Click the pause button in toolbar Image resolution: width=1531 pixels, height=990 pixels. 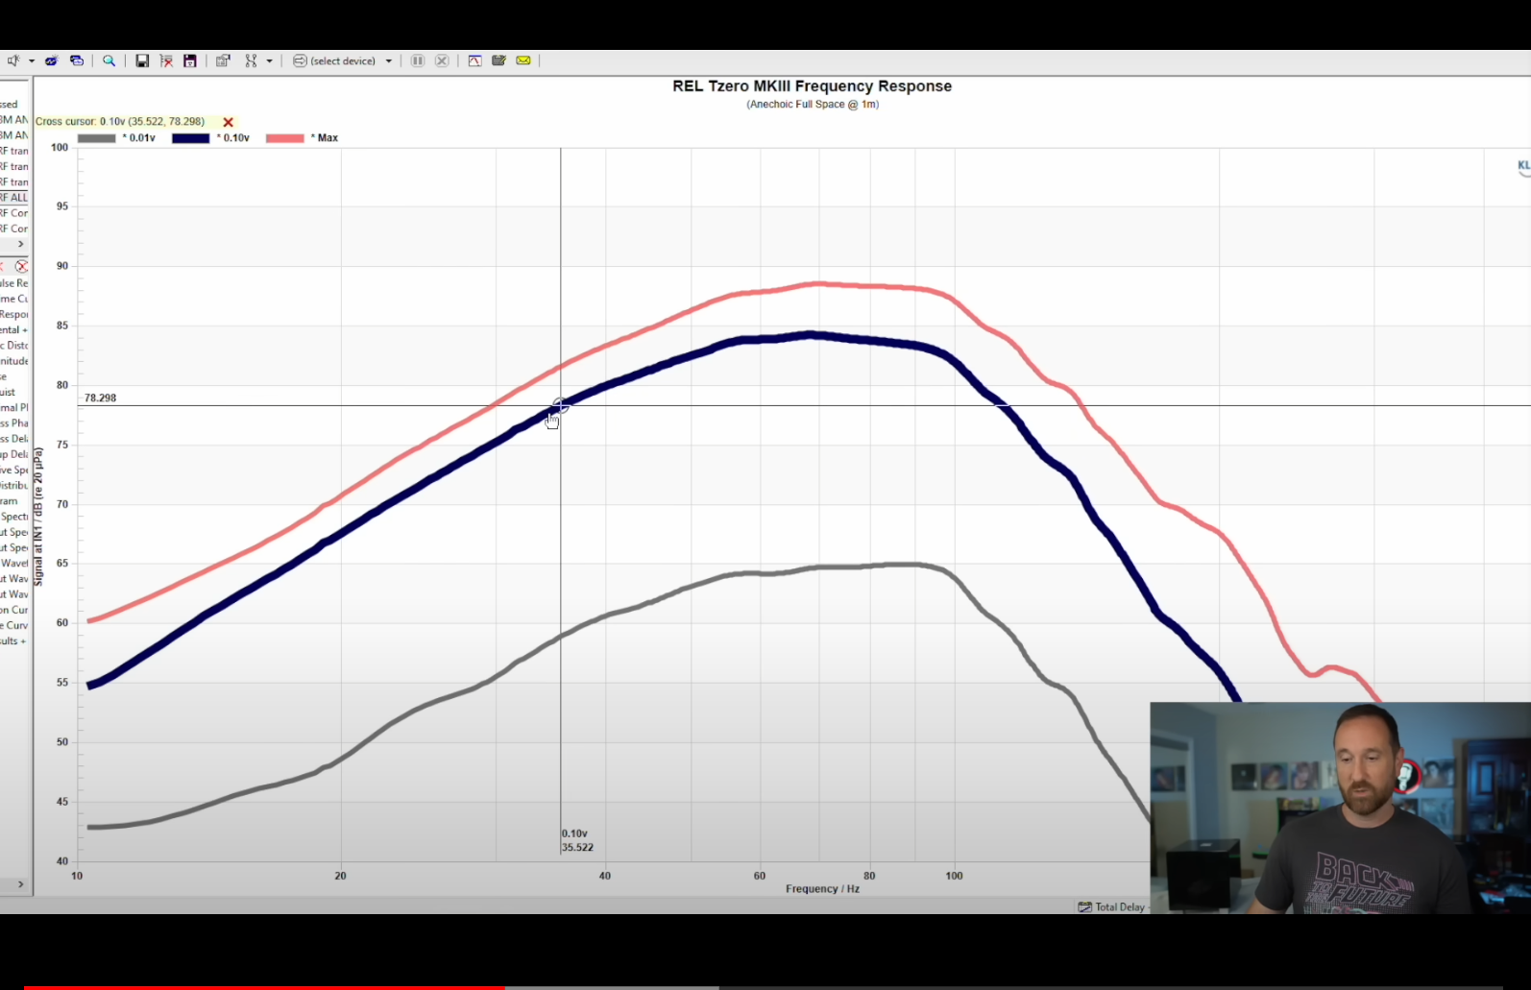point(418,60)
